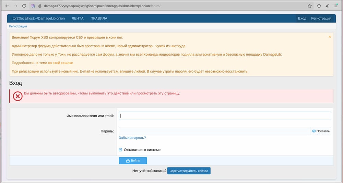Click the Забыли пароль? link

132,138
